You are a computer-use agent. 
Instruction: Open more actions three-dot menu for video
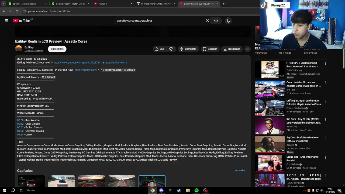247,49
